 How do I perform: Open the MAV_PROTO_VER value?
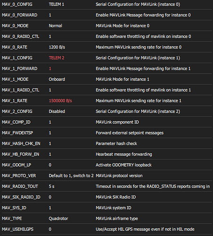[x=71, y=176]
